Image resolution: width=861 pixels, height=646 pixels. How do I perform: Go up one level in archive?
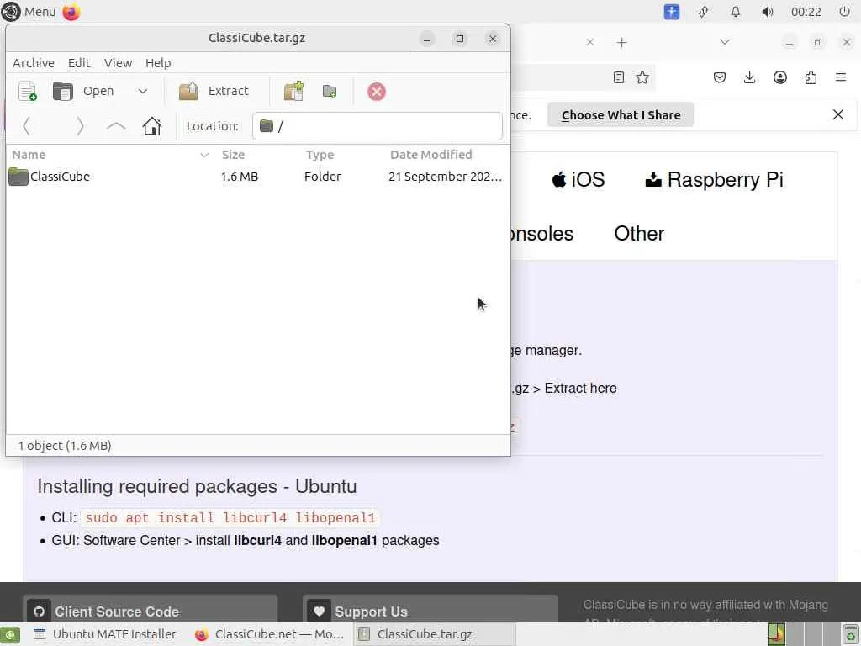[x=116, y=126]
